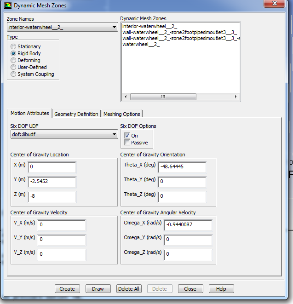293x304 pixels.
Task: Open the Meshing Options tab
Action: click(x=121, y=114)
